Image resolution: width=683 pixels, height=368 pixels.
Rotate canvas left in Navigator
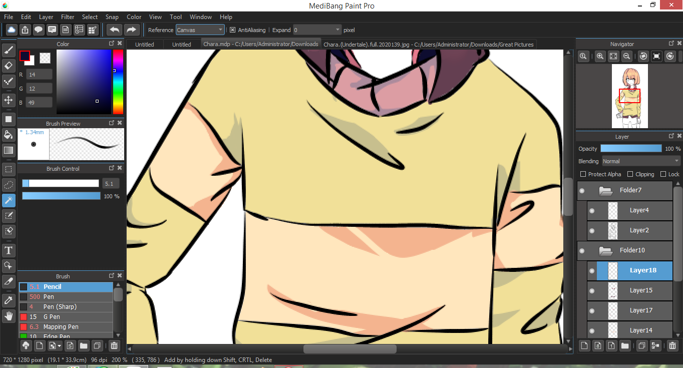coord(644,57)
